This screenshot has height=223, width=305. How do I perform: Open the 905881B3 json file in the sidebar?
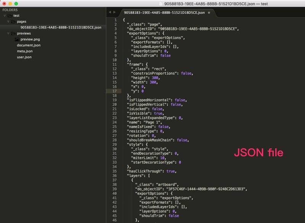pos(61,27)
